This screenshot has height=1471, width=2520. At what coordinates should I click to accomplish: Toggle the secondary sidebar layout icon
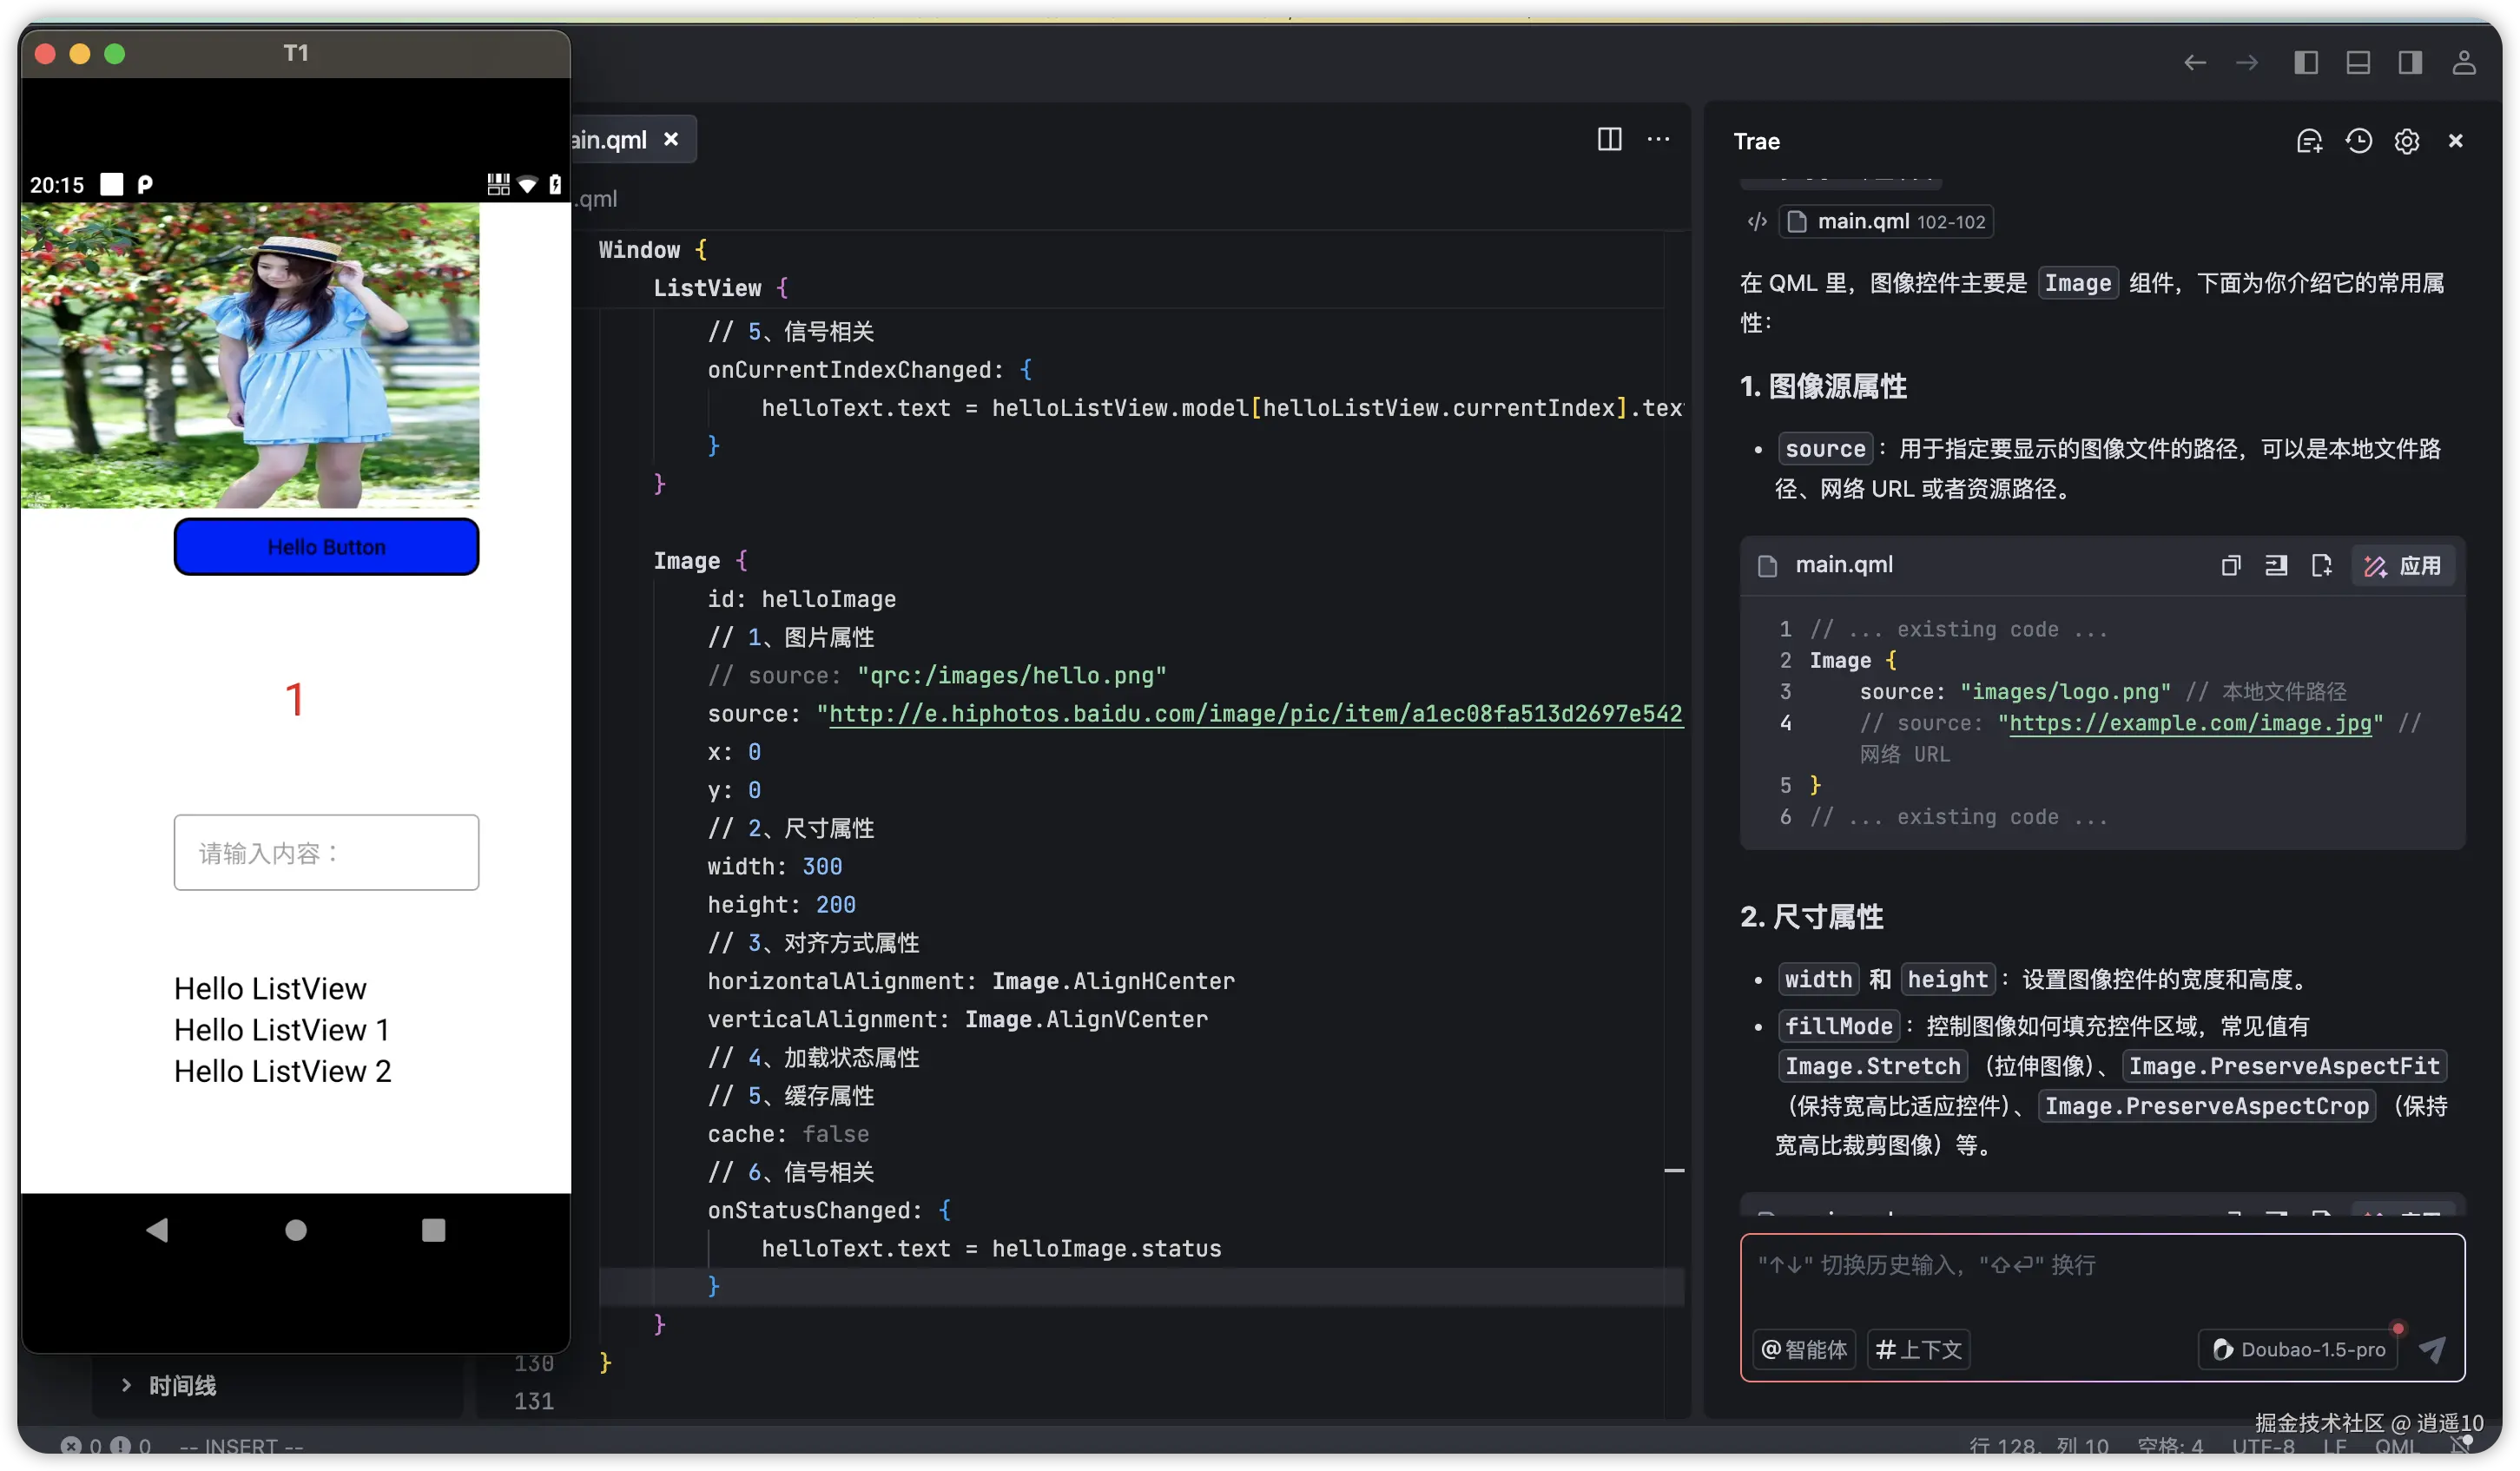click(x=2409, y=63)
